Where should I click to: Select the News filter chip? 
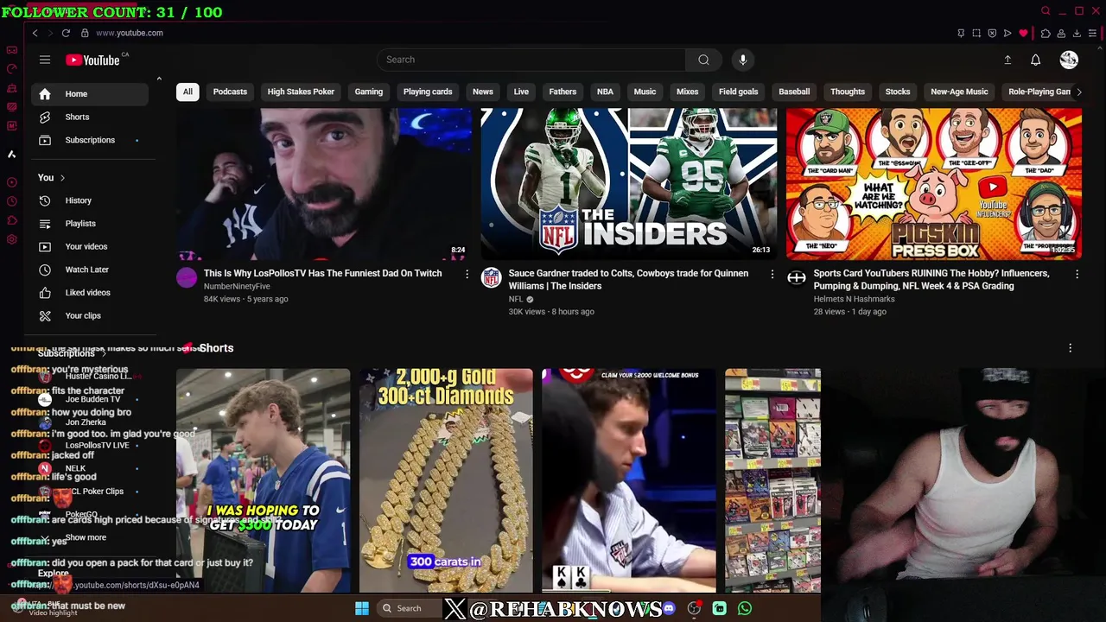[x=483, y=92]
